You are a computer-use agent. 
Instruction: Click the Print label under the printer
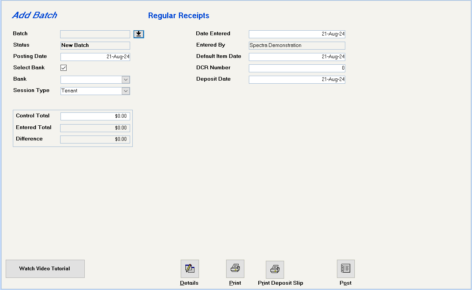pos(235,283)
